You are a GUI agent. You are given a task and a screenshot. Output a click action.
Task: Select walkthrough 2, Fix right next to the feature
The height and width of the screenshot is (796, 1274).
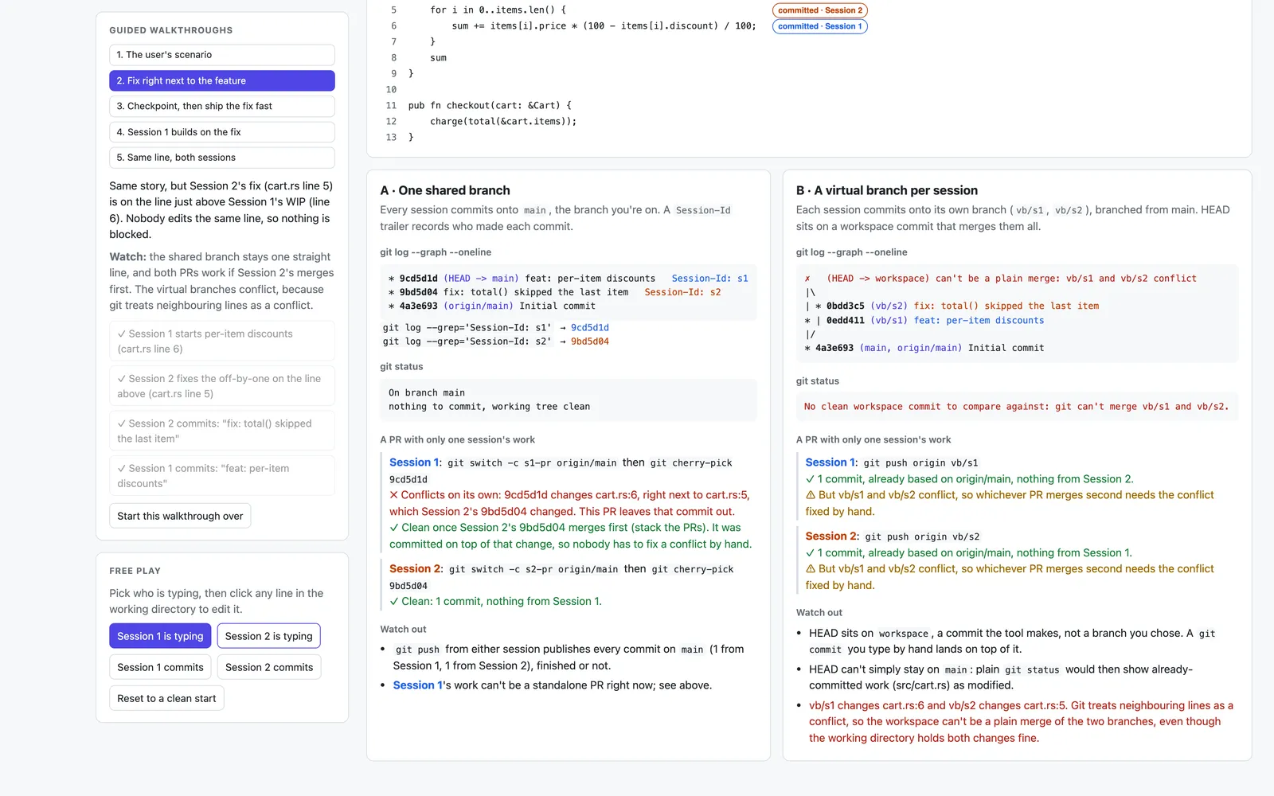[x=221, y=80]
